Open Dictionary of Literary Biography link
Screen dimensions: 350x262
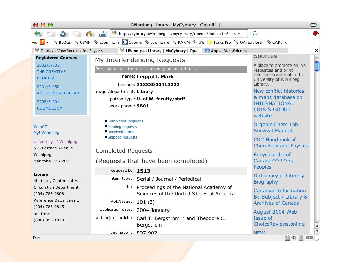click(x=279, y=179)
